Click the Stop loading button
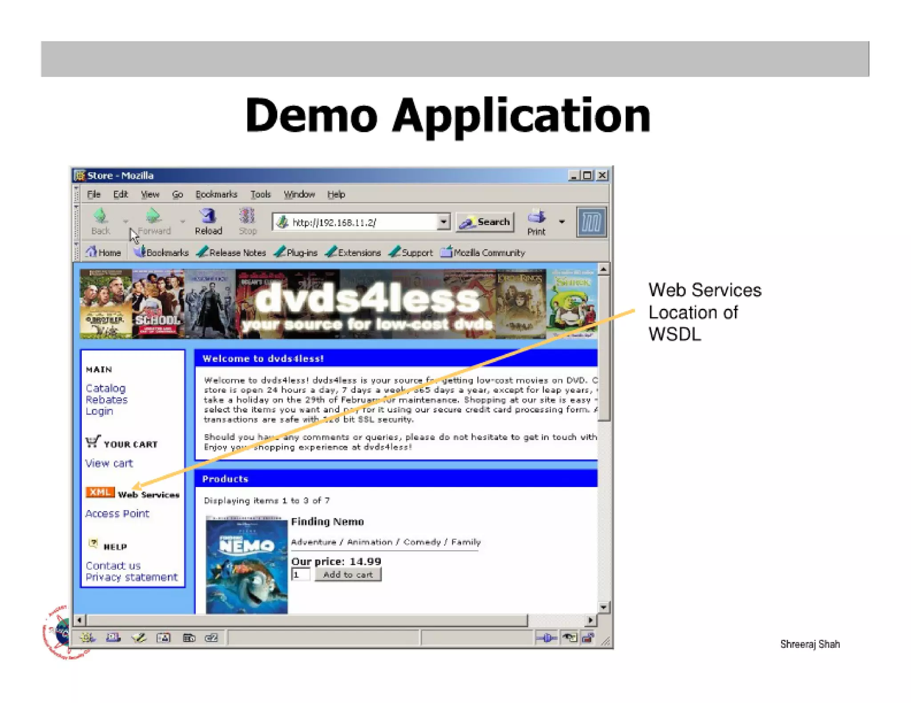 [x=247, y=221]
